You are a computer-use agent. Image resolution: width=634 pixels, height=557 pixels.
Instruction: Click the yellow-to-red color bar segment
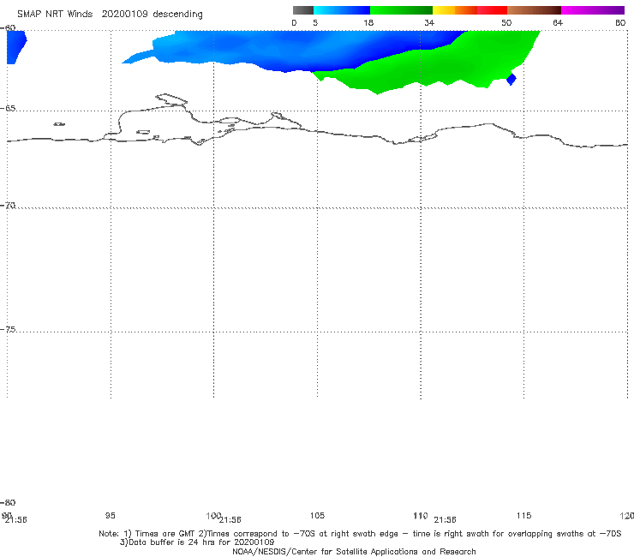tap(470, 10)
